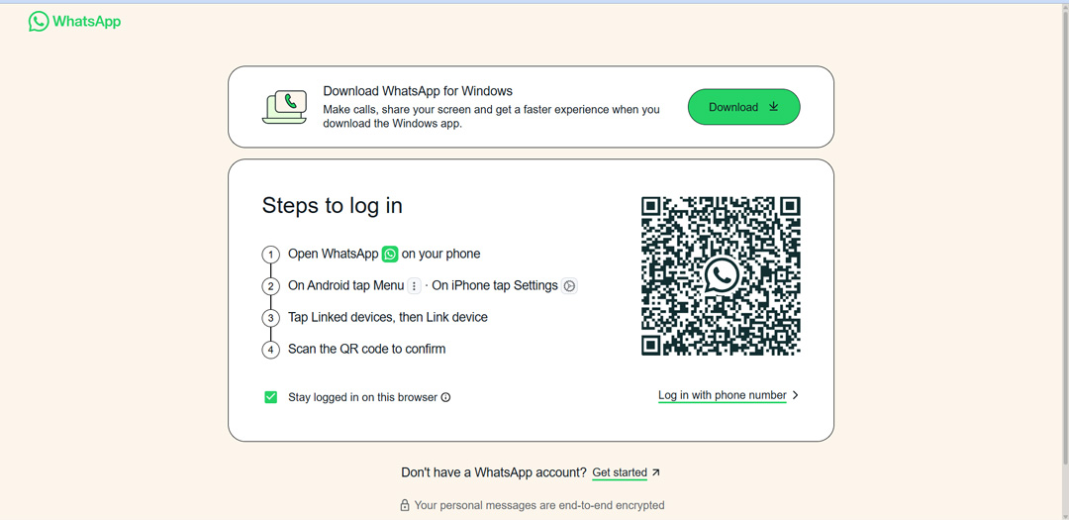Screen dimensions: 1069x520
Task: Click the top-left corner square of the QR code
Action: [x=651, y=206]
